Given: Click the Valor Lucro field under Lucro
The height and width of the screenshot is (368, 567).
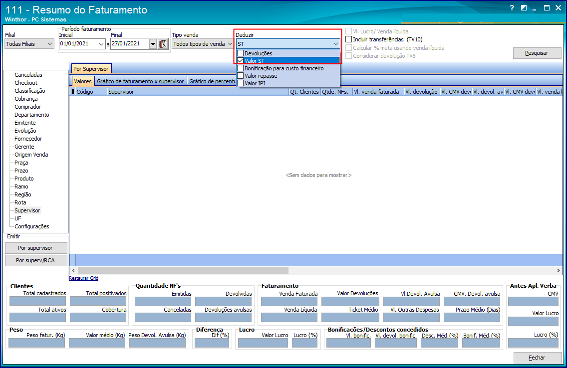Looking at the screenshot, I should click(x=263, y=343).
